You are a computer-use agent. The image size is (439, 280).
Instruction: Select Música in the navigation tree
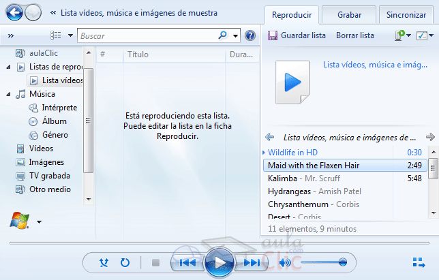pyautogui.click(x=35, y=94)
